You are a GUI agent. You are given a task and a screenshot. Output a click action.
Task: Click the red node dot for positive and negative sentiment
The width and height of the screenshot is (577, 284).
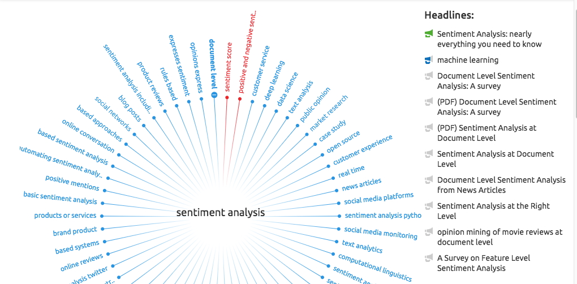[239, 99]
